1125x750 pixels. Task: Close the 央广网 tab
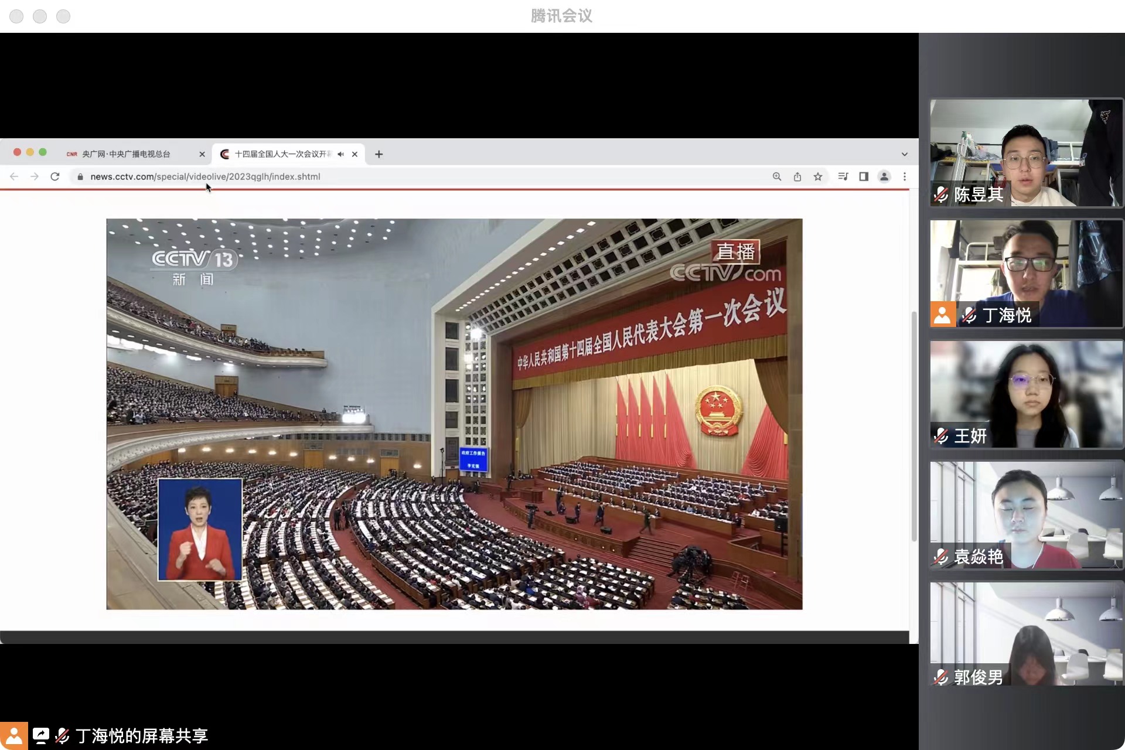point(202,154)
